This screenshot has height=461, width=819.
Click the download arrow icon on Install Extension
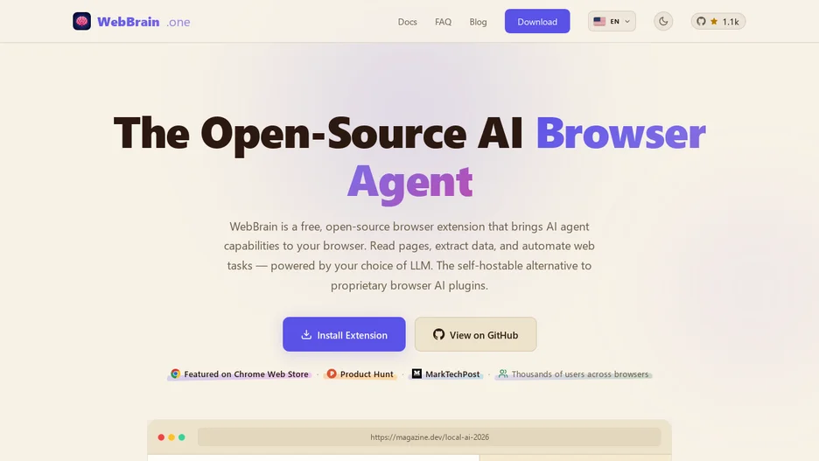[306, 334]
